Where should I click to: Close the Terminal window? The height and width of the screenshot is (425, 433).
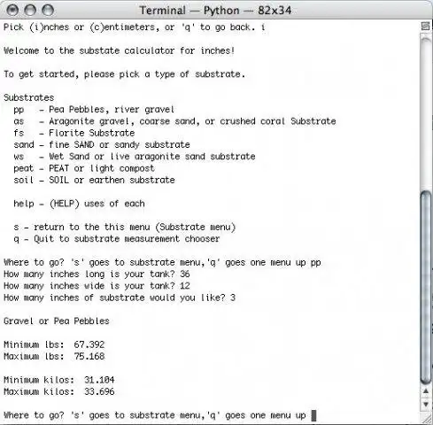pyautogui.click(x=12, y=11)
